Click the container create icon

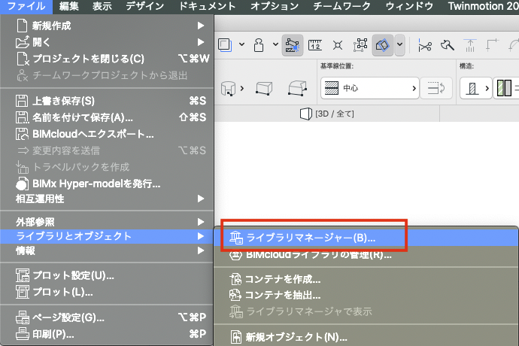coord(235,279)
